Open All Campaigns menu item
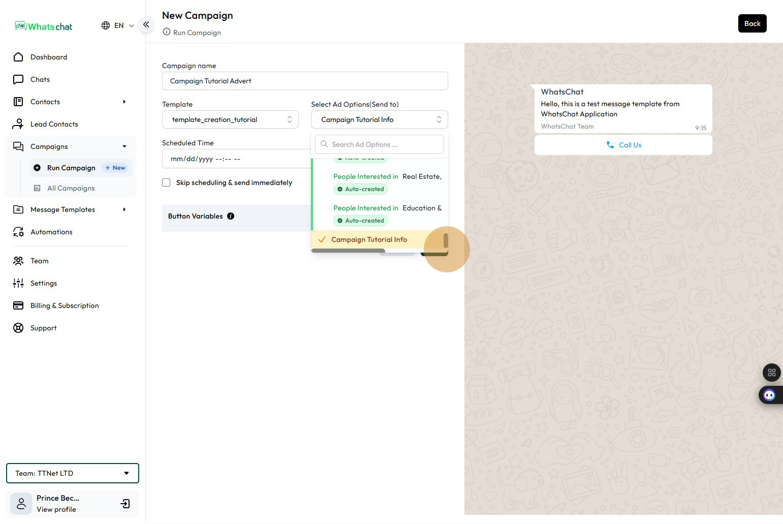 [x=71, y=188]
